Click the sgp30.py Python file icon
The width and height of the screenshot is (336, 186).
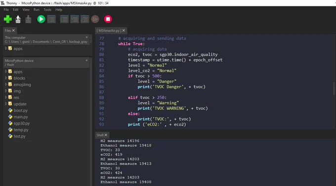coord(10,123)
